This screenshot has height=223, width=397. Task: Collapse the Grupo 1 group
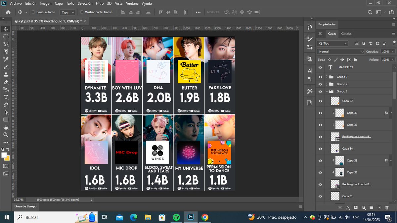[x=327, y=91]
